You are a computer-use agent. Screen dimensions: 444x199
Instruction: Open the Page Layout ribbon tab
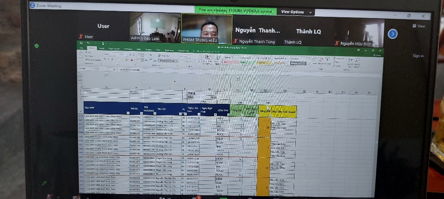click(114, 49)
